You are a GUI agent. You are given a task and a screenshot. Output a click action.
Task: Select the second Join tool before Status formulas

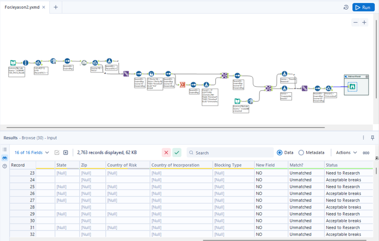pos(268,88)
